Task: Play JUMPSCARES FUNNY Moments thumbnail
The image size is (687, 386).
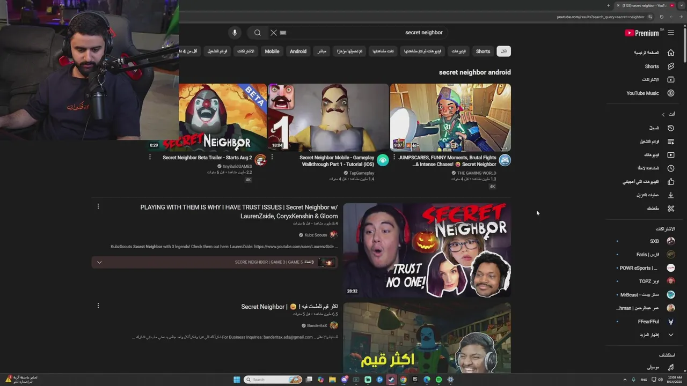Action: [x=450, y=117]
